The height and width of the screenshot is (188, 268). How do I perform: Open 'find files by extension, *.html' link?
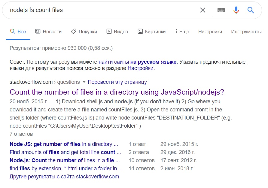coord(66,168)
